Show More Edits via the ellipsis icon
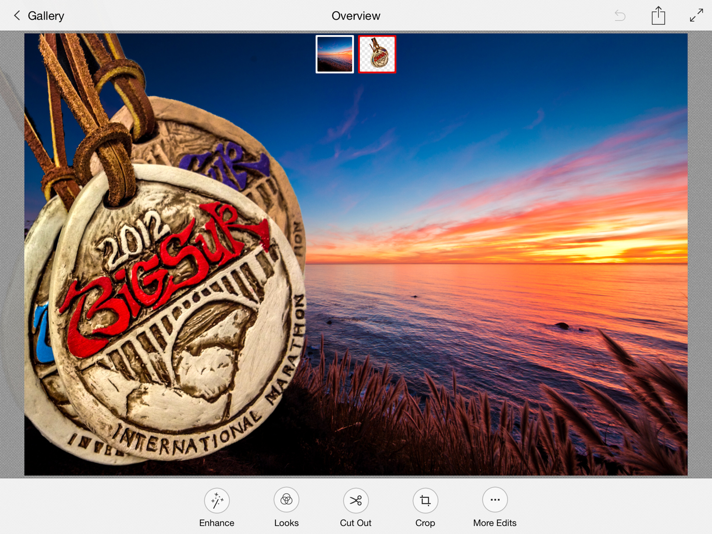Image resolution: width=712 pixels, height=534 pixels. [x=495, y=500]
